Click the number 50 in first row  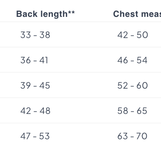(142, 35)
